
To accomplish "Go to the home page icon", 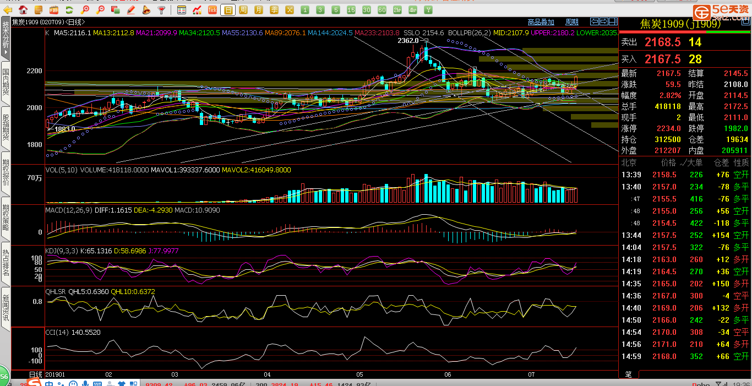I will click(x=24, y=10).
